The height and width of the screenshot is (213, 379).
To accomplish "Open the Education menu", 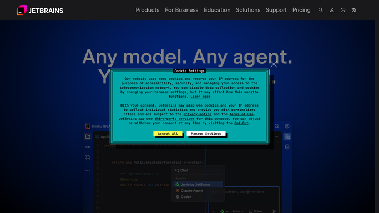I will pyautogui.click(x=217, y=10).
